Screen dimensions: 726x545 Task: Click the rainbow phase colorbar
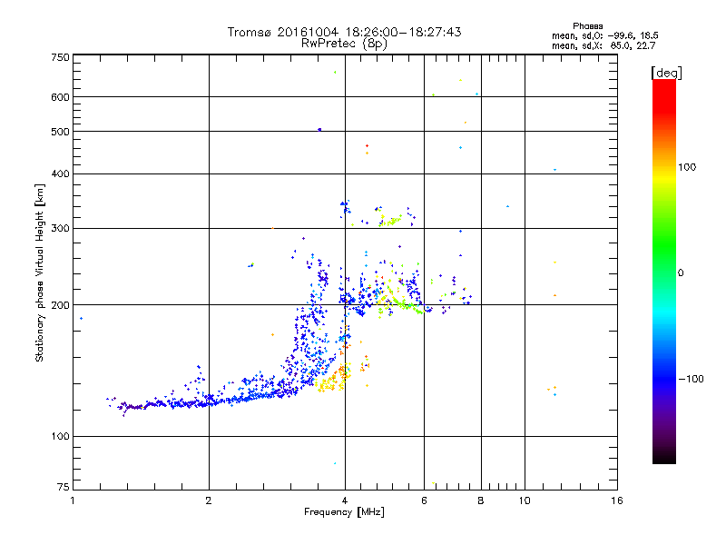point(664,271)
